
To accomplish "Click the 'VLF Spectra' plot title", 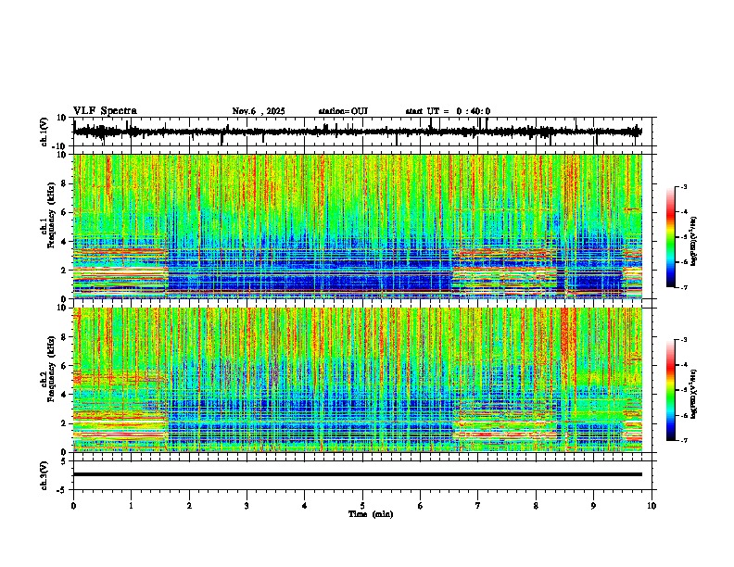I will (105, 111).
